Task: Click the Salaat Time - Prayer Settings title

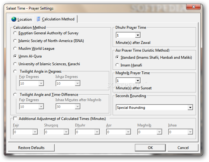Action: coord(30,8)
